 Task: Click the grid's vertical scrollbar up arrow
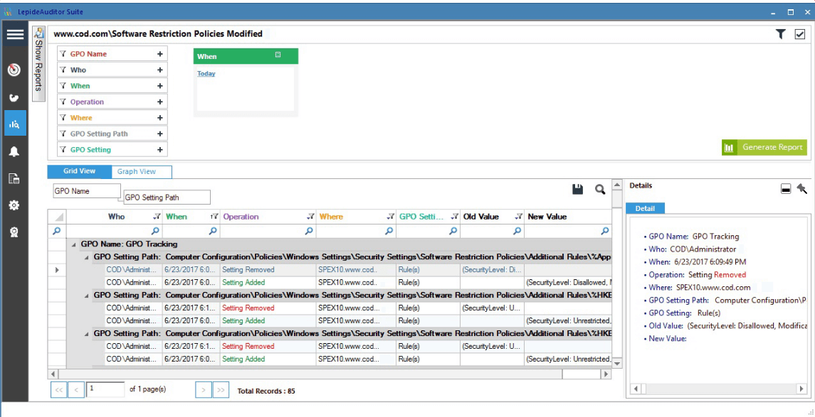tap(616, 185)
